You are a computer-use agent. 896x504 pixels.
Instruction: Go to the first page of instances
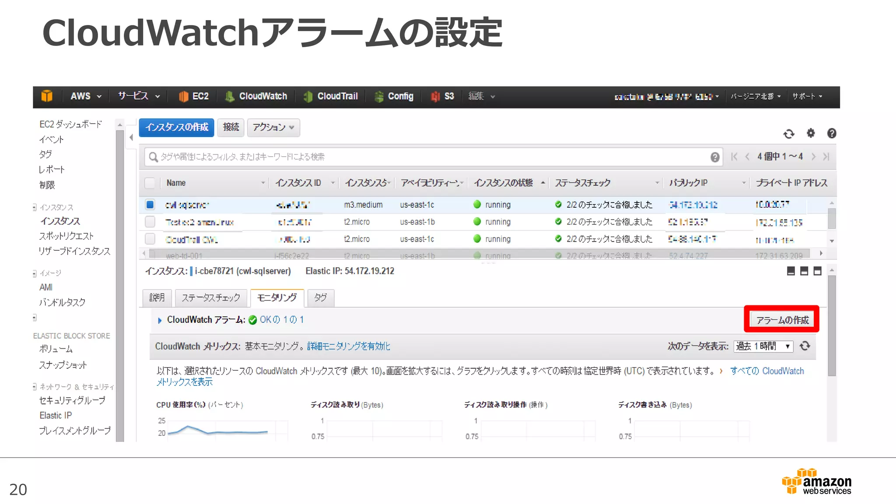[x=735, y=157]
